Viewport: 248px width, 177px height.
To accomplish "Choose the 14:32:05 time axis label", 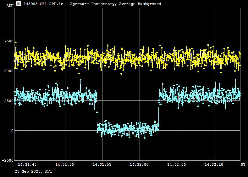I will pos(177,164).
